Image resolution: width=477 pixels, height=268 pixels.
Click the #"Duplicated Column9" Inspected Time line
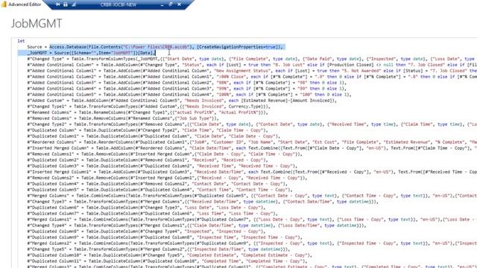[x=165, y=237]
